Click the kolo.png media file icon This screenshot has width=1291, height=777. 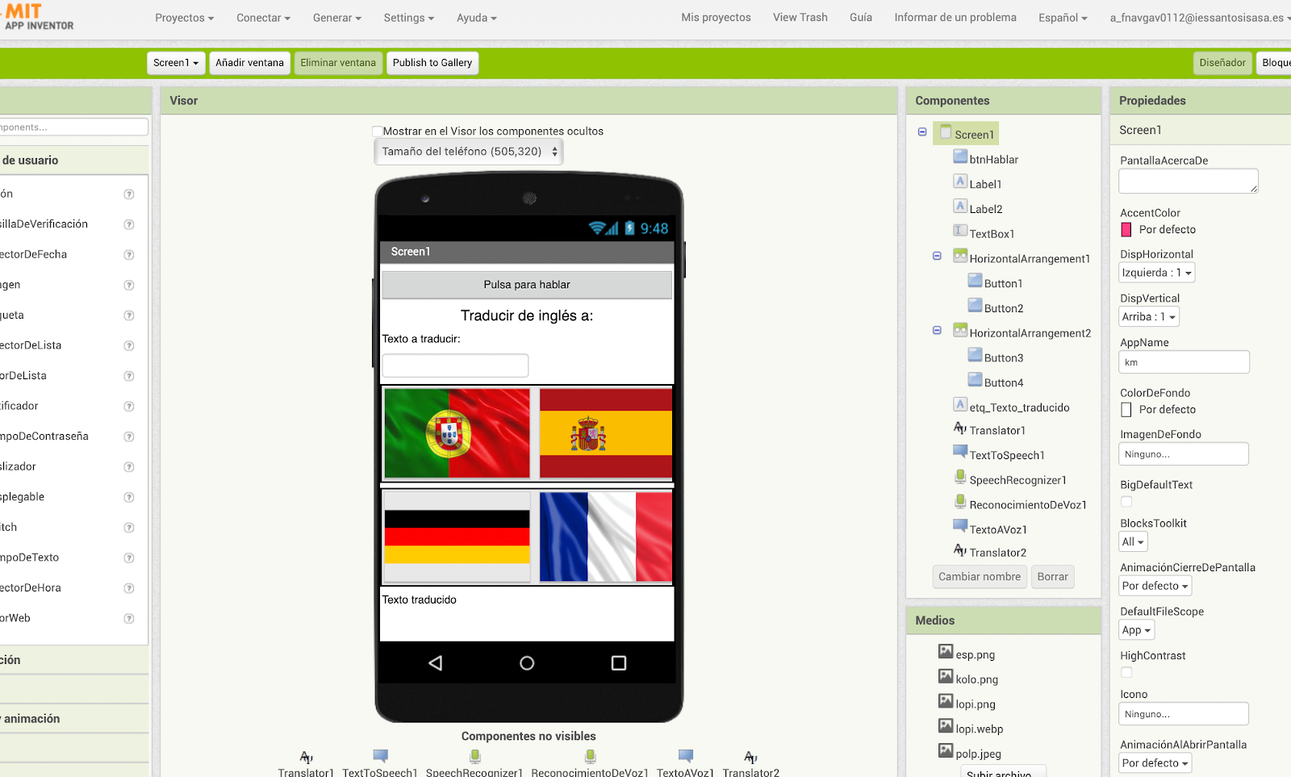pyautogui.click(x=946, y=677)
